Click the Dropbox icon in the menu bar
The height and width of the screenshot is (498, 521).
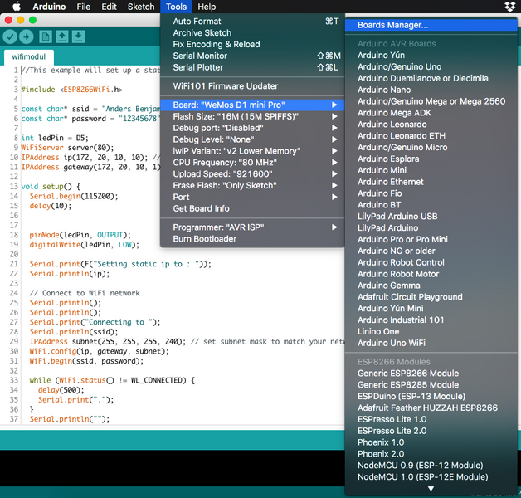(x=509, y=7)
